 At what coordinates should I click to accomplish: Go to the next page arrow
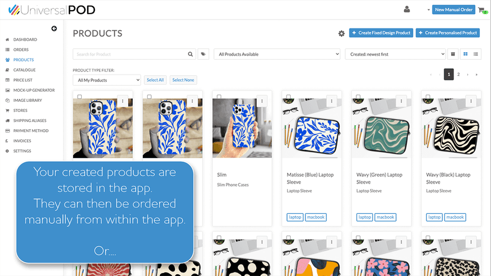point(467,75)
